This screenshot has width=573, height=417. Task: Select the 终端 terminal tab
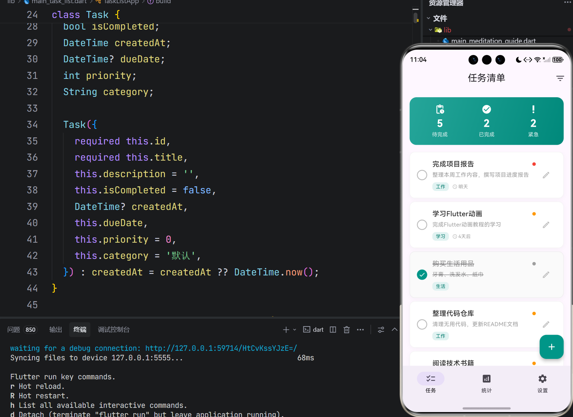80,330
